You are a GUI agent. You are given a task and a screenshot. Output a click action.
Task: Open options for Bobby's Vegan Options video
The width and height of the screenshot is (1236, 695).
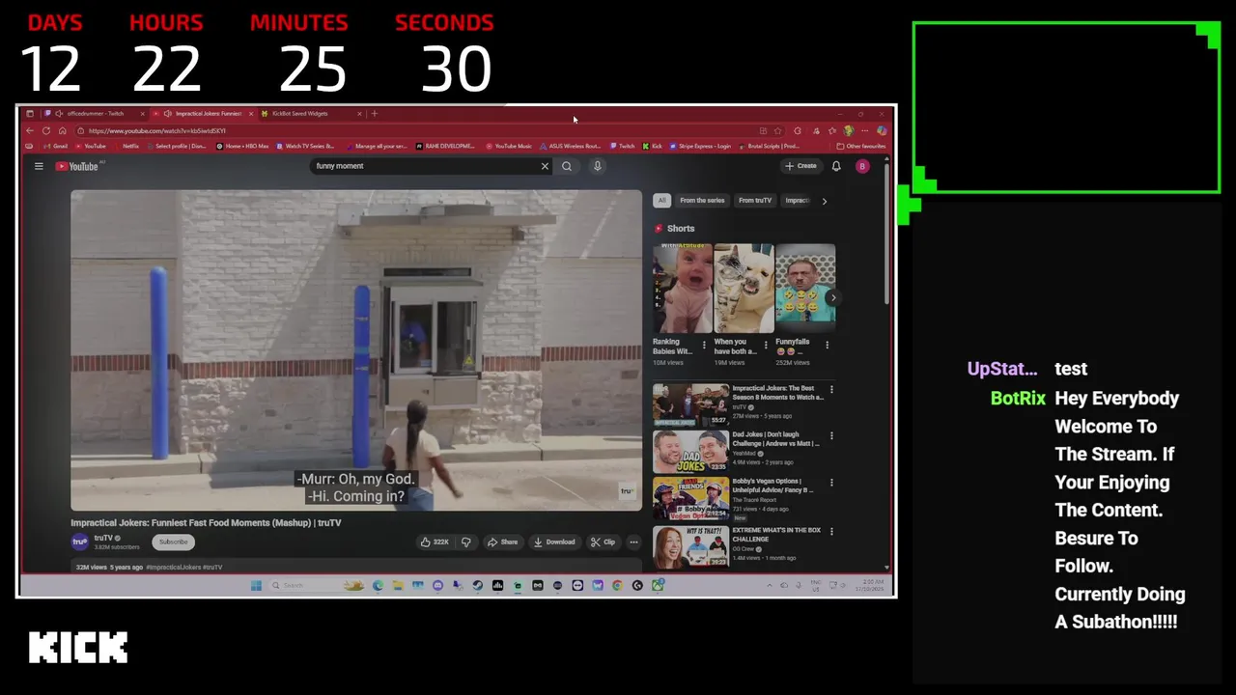831,483
